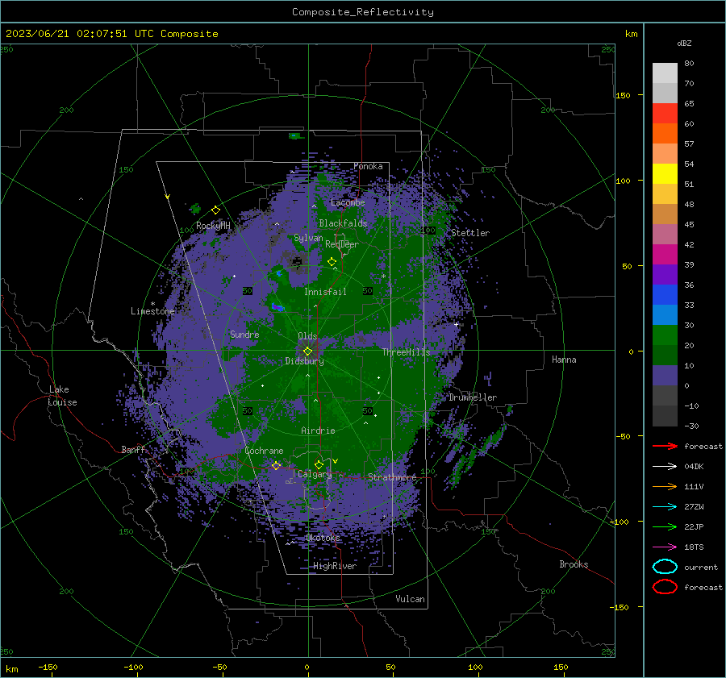Click the red forecast ellipse legend icon
Screen dimensions: 726x678
665,587
